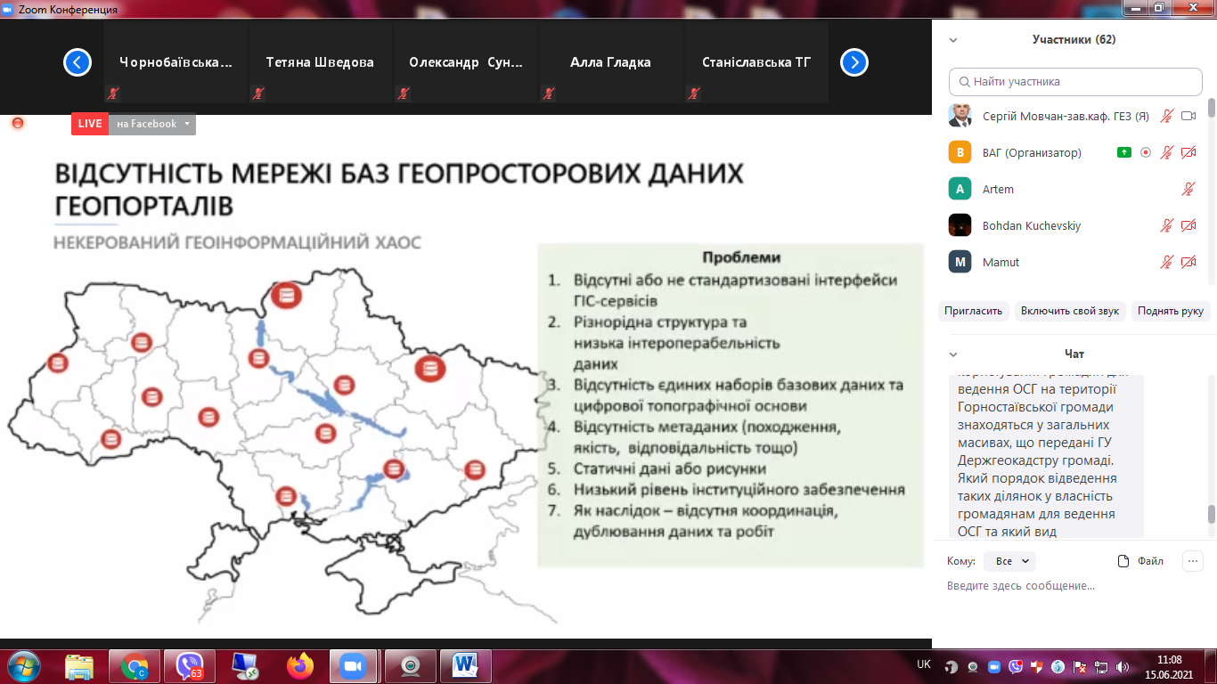Click the Найти участника search field
This screenshot has width=1217, height=684.
(x=1075, y=81)
